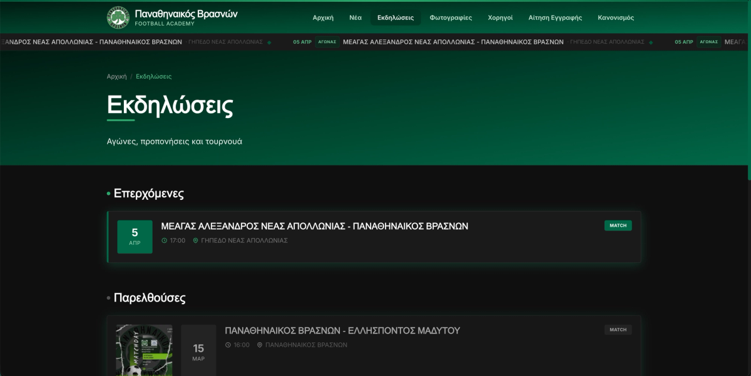The height and width of the screenshot is (376, 751).
Task: Go to Φωτογραφίες page
Action: [x=451, y=17]
